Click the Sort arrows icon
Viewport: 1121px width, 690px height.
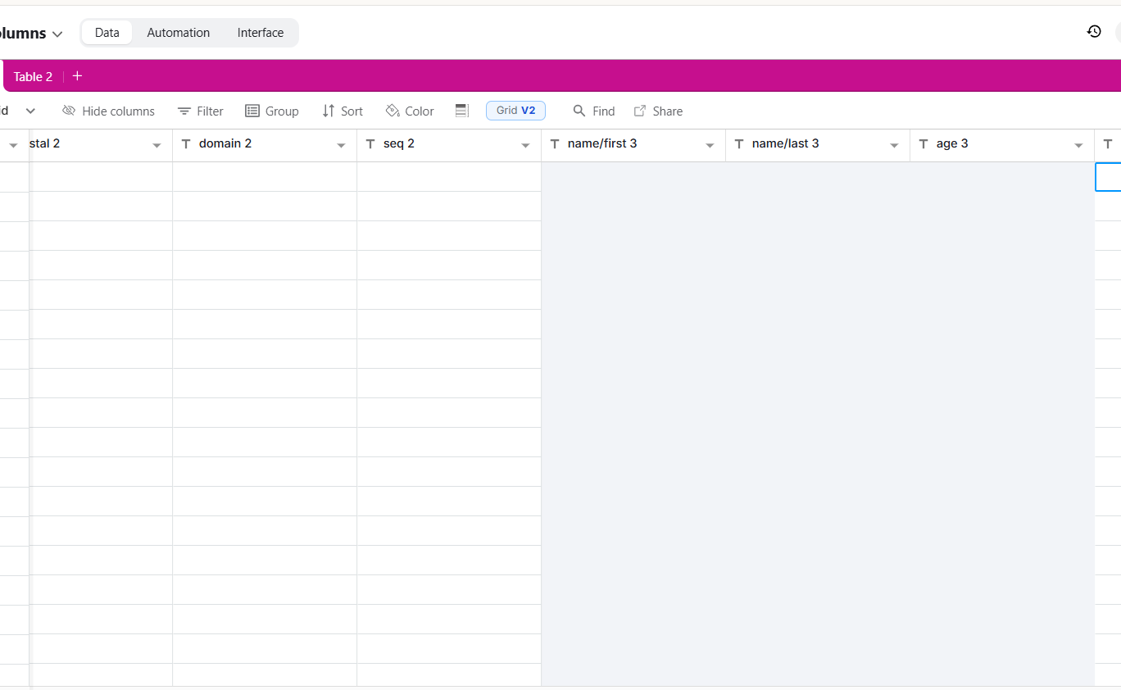pos(329,111)
